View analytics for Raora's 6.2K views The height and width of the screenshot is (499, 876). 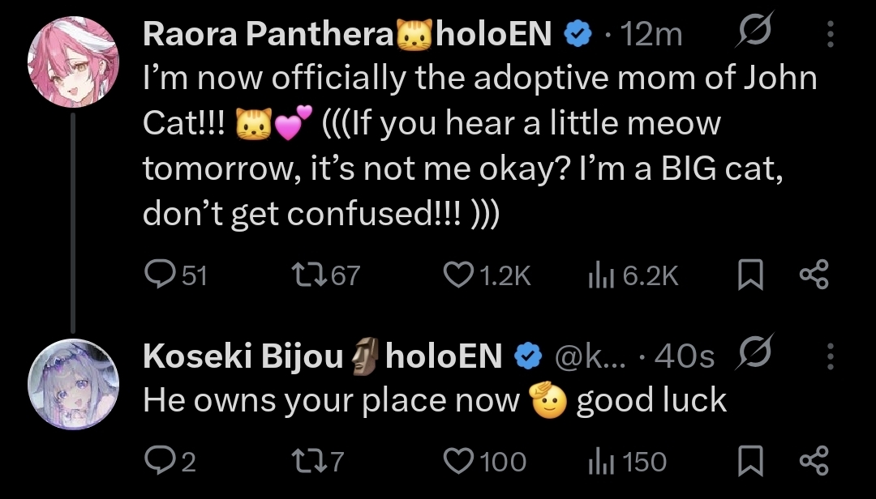pyautogui.click(x=599, y=276)
